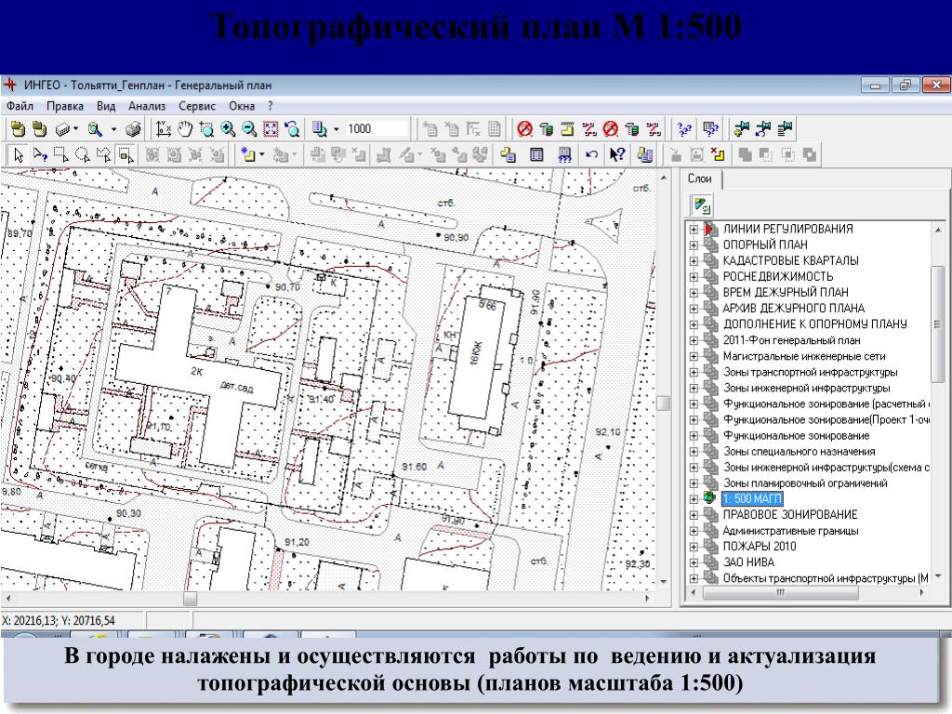Expand ОПОРНЫЙ ПЛАН layer node
The height and width of the screenshot is (714, 952).
[x=694, y=245]
